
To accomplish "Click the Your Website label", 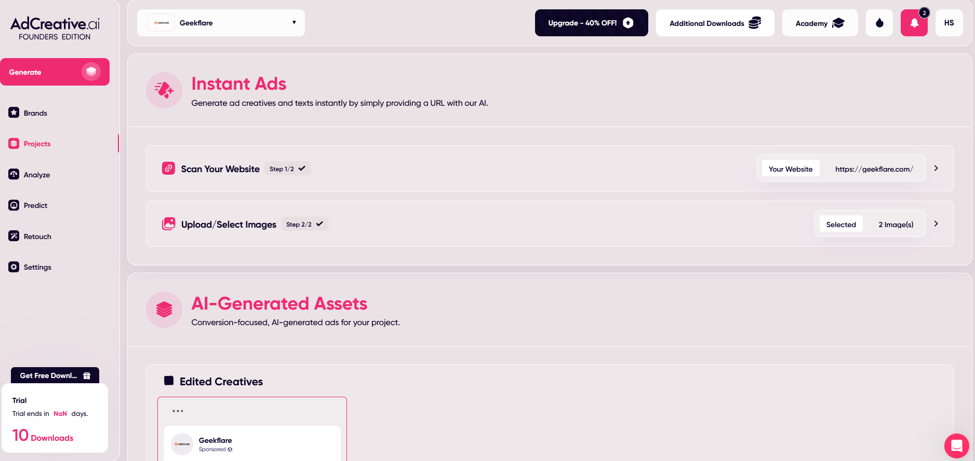I will pos(791,169).
